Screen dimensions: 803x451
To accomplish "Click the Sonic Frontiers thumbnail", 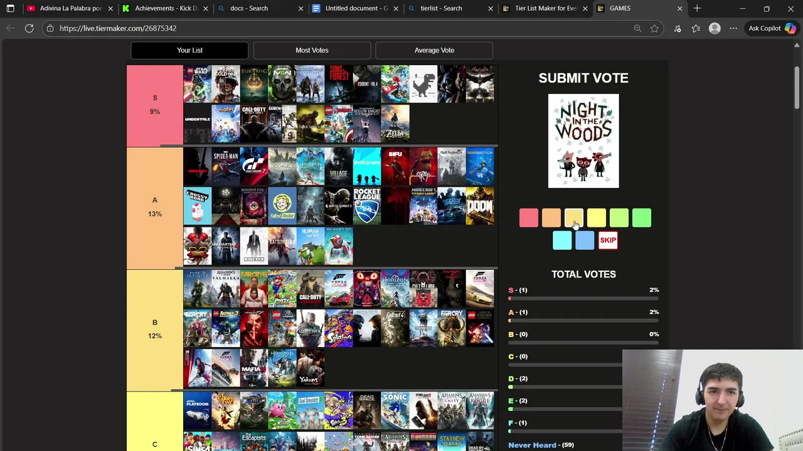I will click(x=395, y=411).
